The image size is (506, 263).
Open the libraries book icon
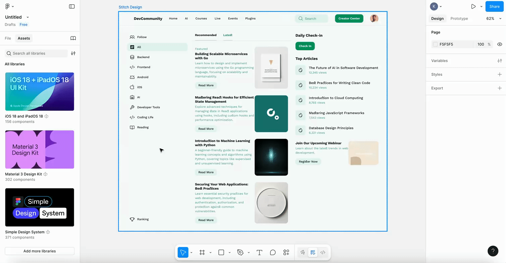[73, 38]
